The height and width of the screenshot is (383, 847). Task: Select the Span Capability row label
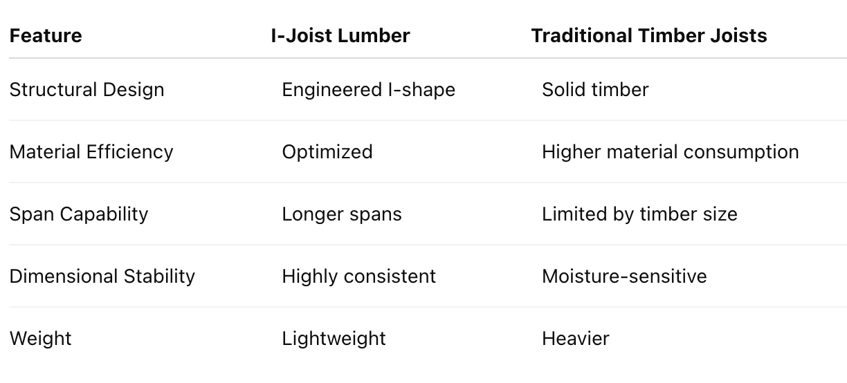pyautogui.click(x=79, y=214)
